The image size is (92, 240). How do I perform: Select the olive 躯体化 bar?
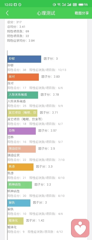(15, 221)
